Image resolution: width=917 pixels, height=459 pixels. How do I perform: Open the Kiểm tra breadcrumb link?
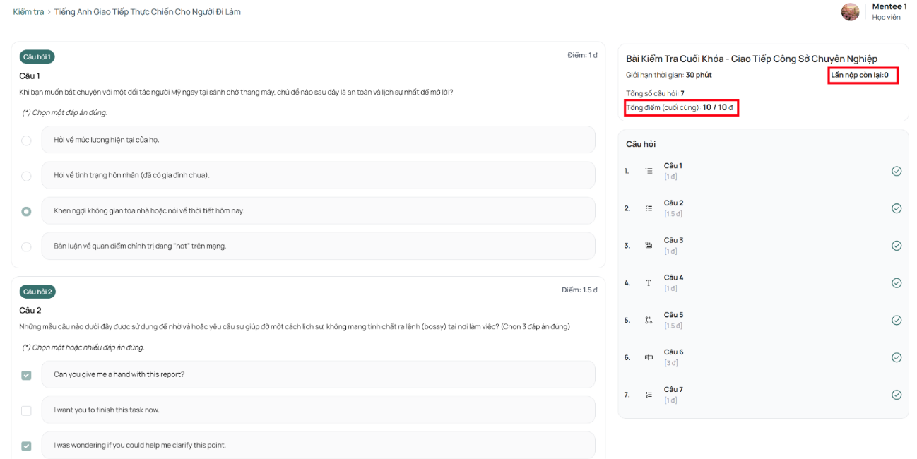point(28,12)
